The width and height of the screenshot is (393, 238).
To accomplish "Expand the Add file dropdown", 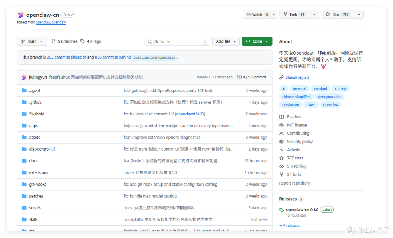I will 226,41.
